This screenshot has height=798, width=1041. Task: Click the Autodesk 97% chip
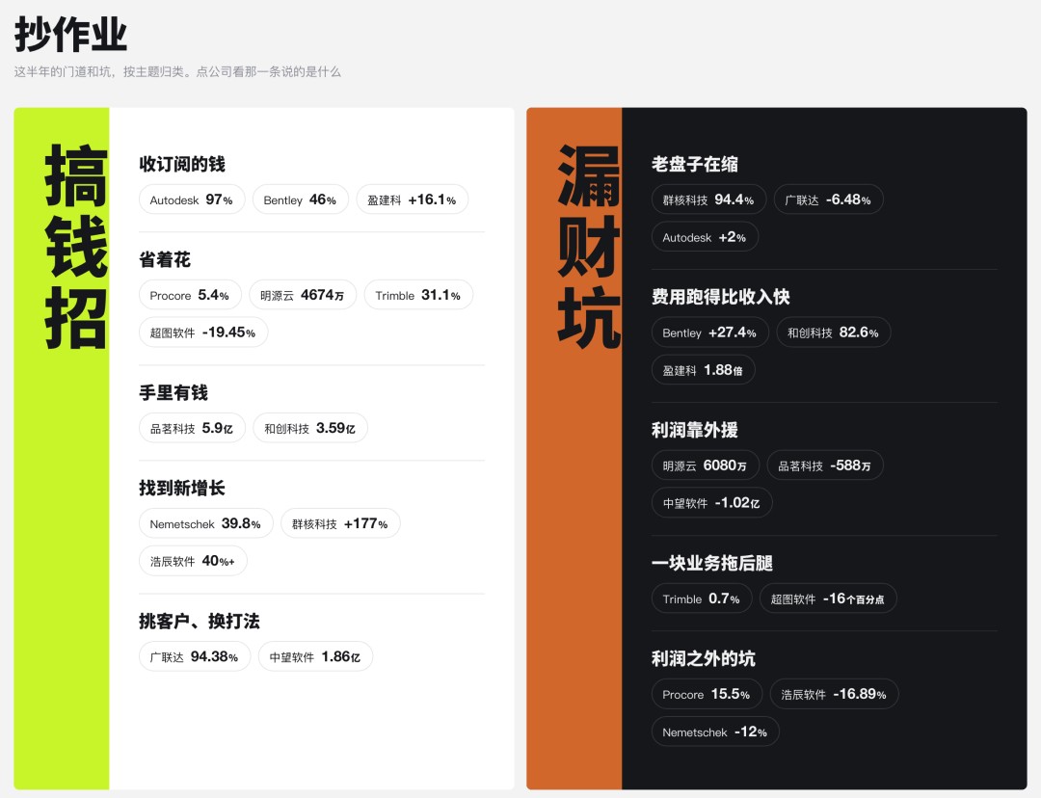point(192,199)
